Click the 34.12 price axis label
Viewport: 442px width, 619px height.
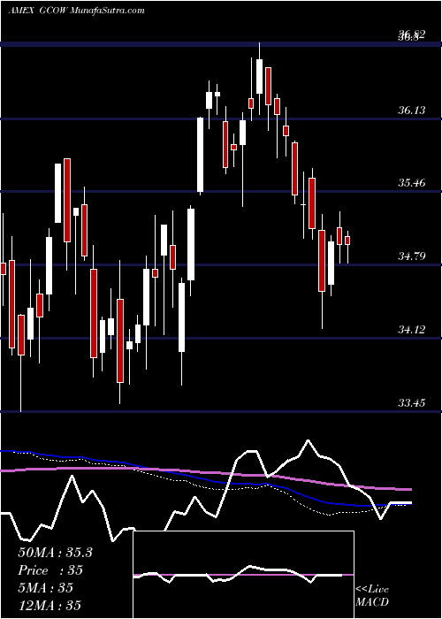click(x=412, y=329)
